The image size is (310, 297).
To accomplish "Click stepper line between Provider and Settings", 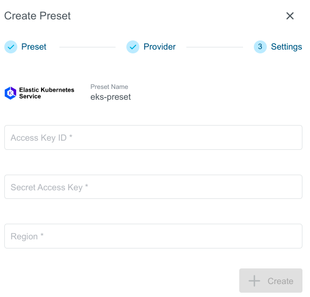I will click(214, 47).
